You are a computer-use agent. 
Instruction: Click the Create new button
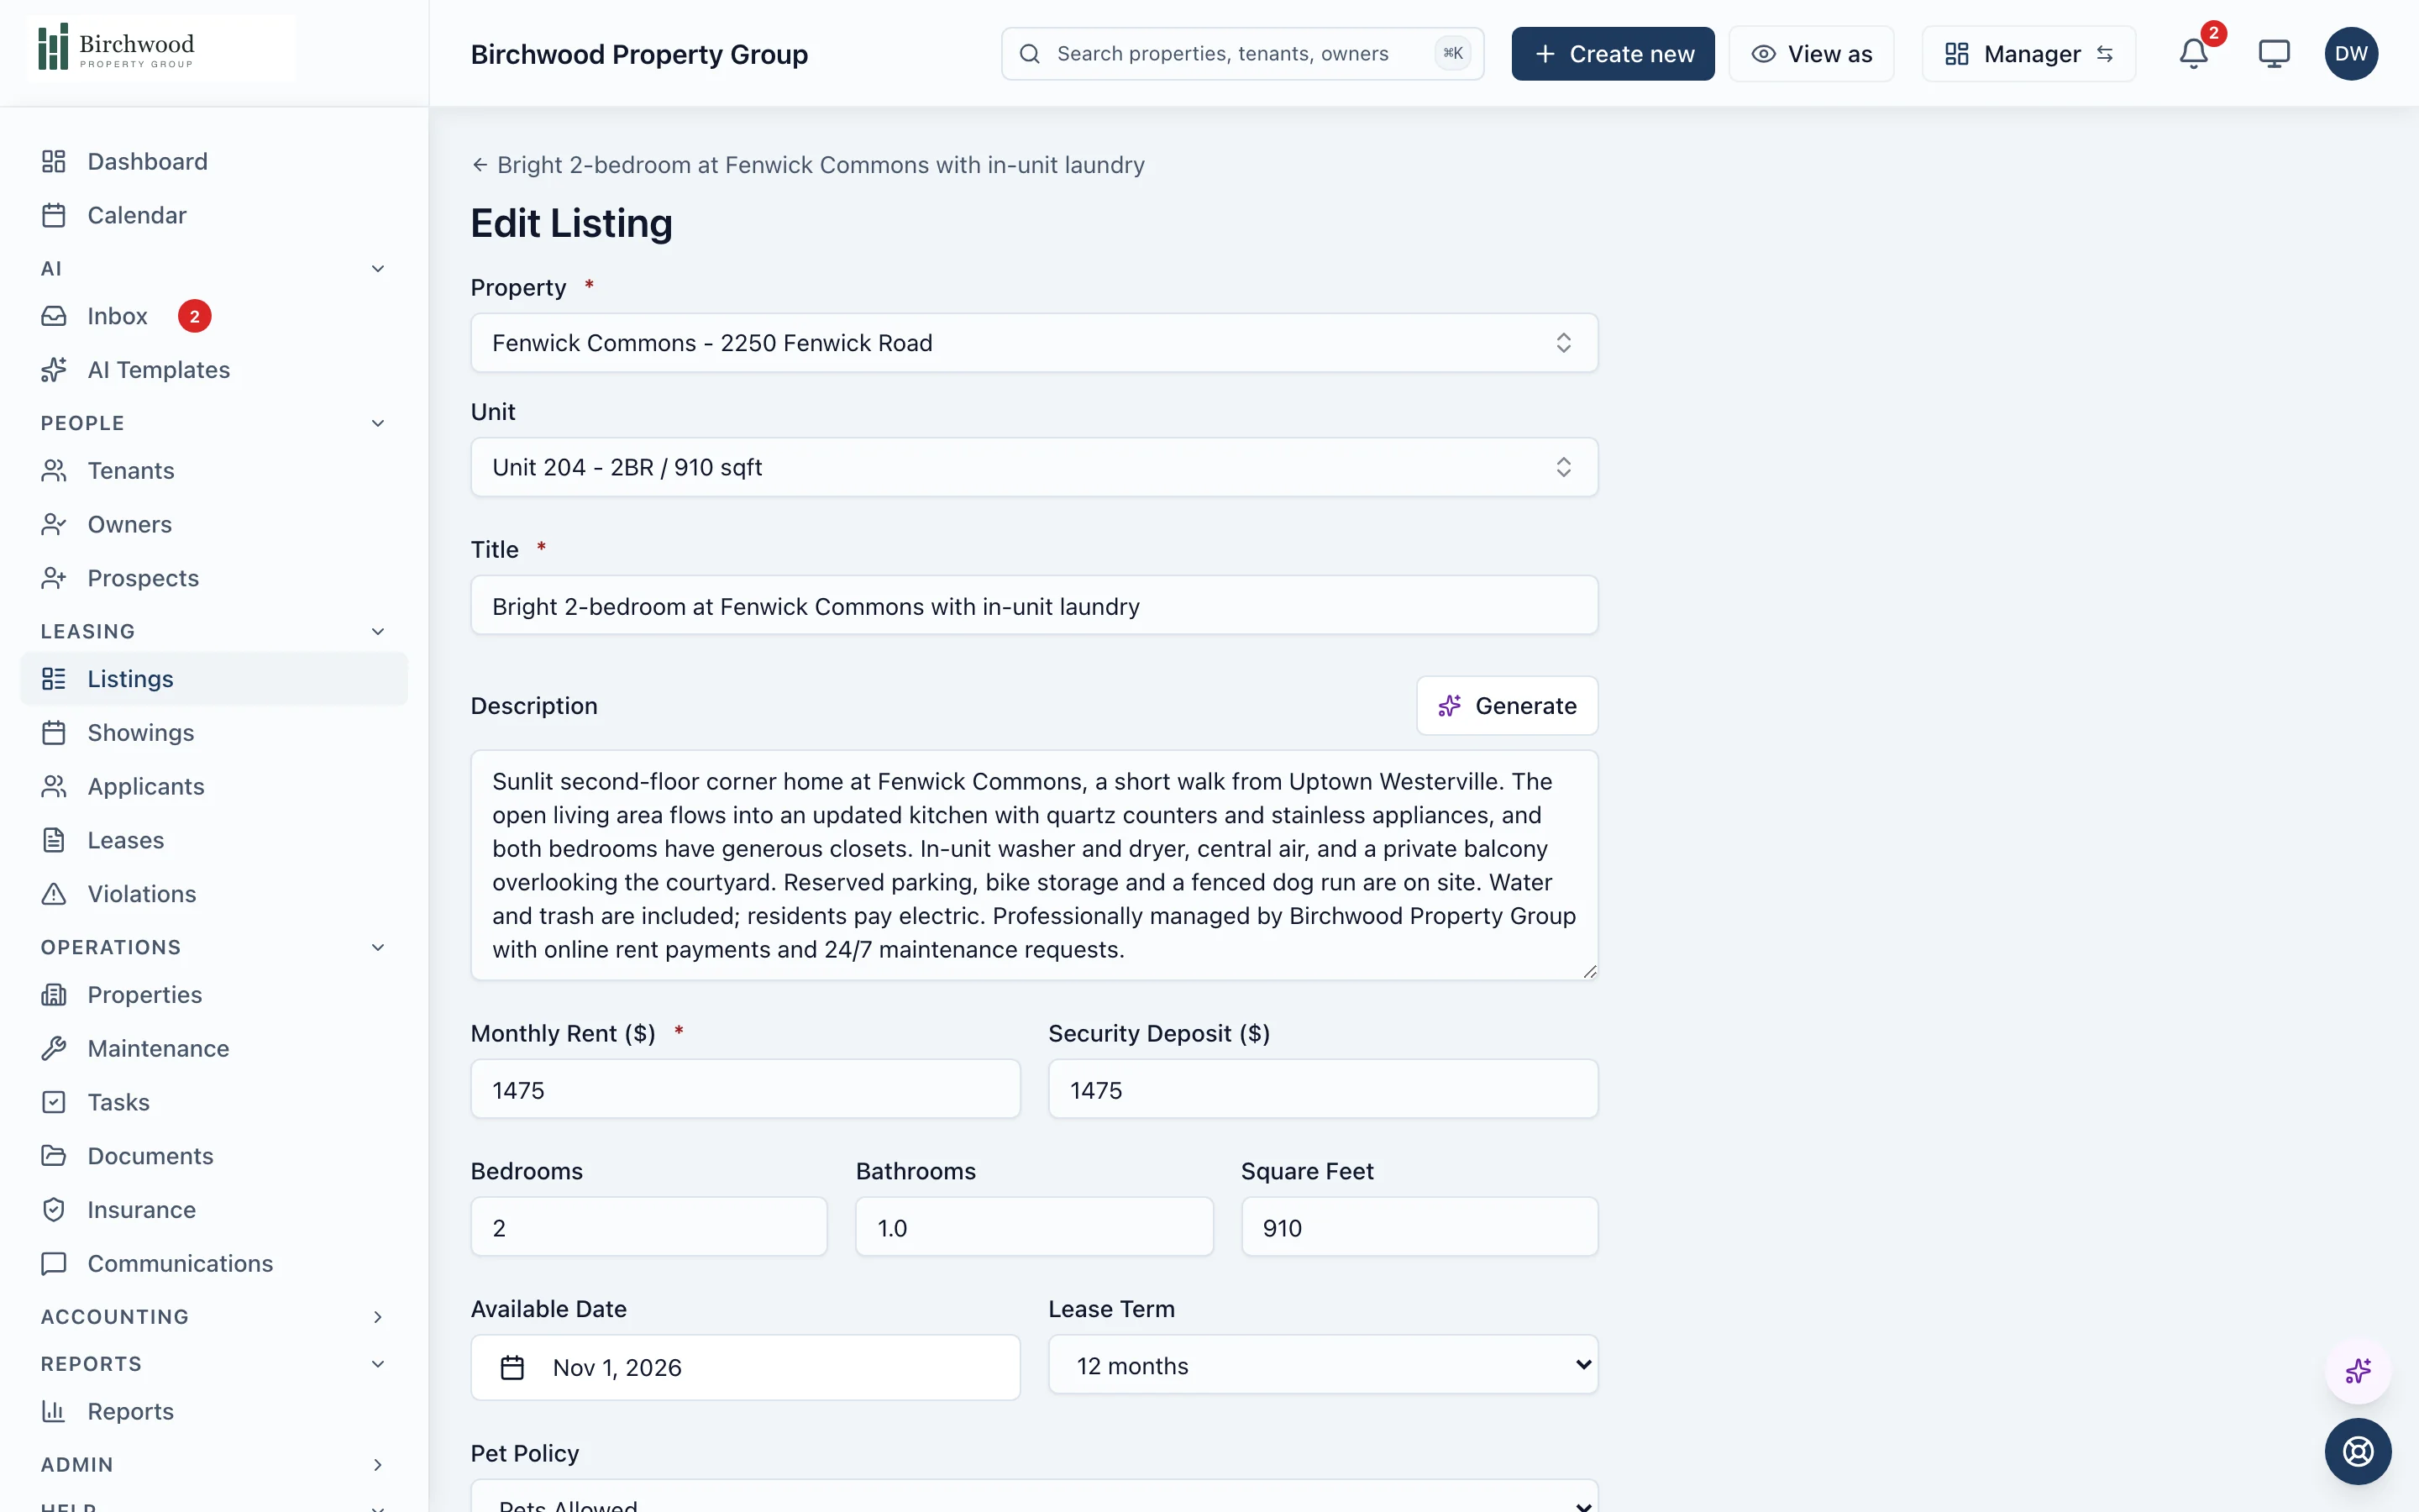pyautogui.click(x=1613, y=54)
